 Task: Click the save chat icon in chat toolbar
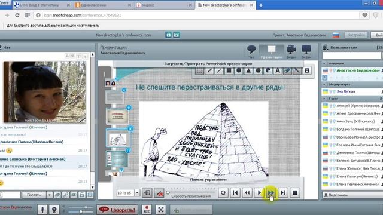(90, 195)
